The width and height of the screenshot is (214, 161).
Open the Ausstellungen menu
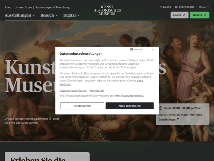(x=20, y=15)
